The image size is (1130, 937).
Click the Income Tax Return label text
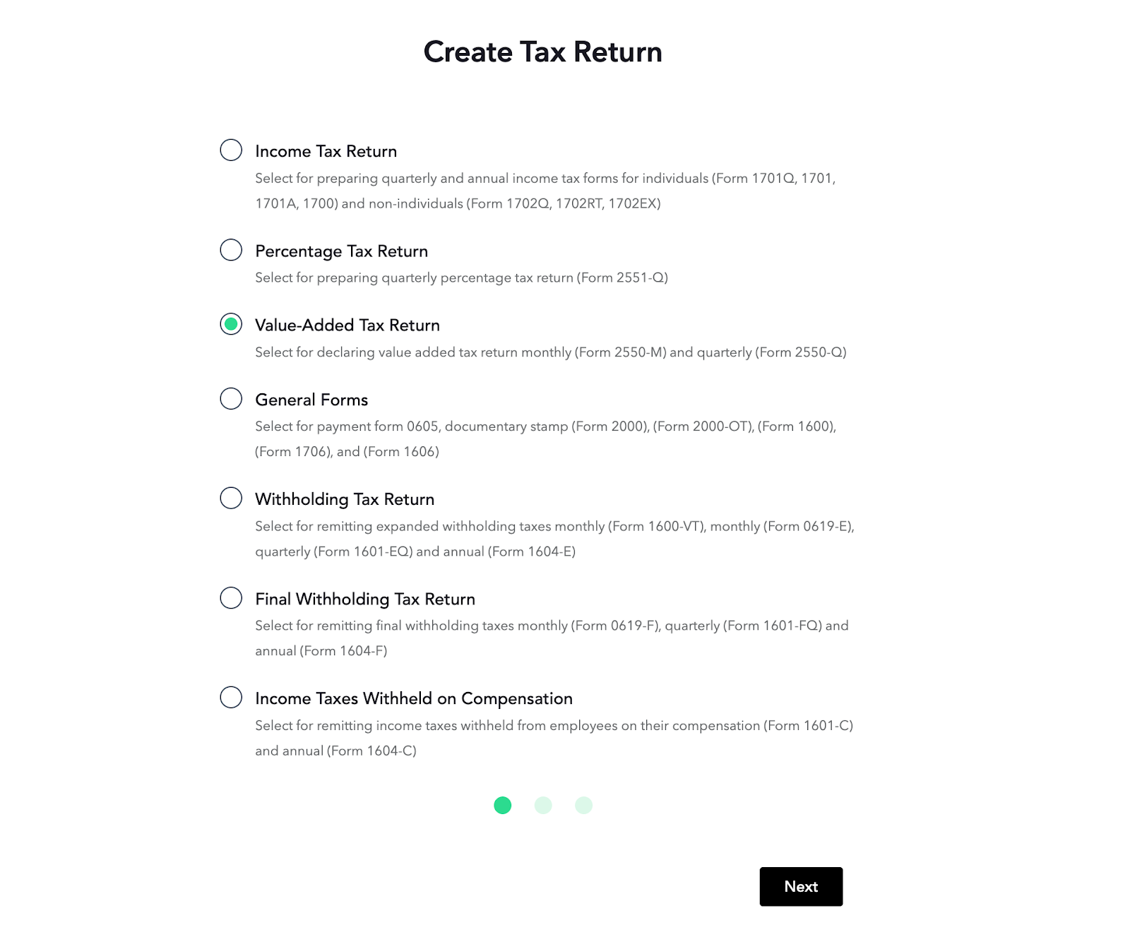click(x=326, y=151)
